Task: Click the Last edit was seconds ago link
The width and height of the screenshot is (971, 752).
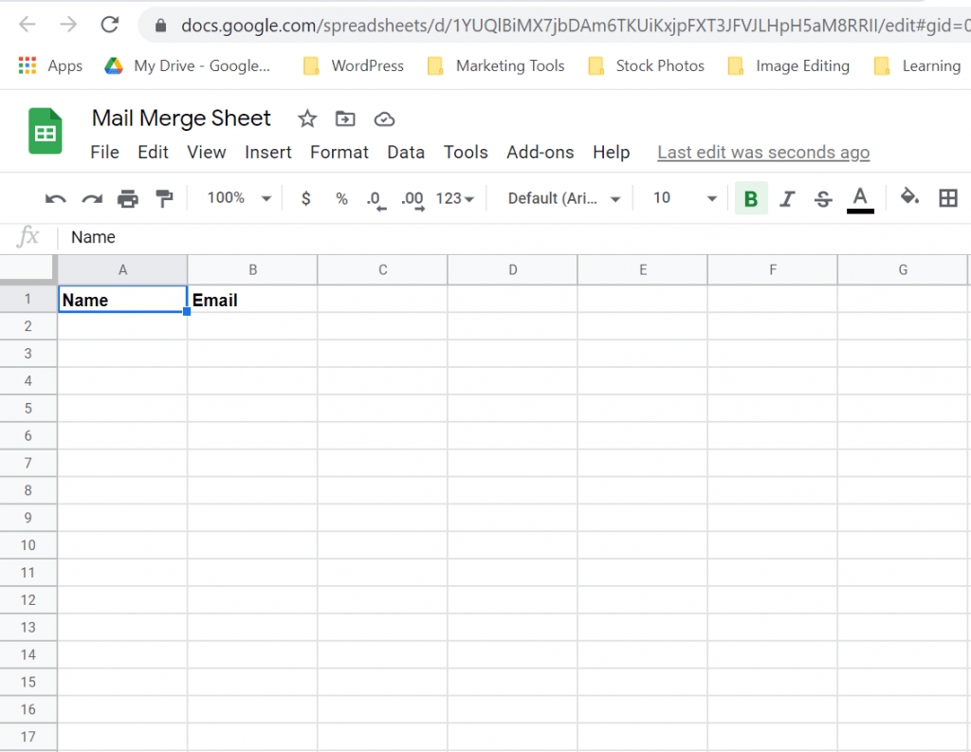Action: (762, 152)
